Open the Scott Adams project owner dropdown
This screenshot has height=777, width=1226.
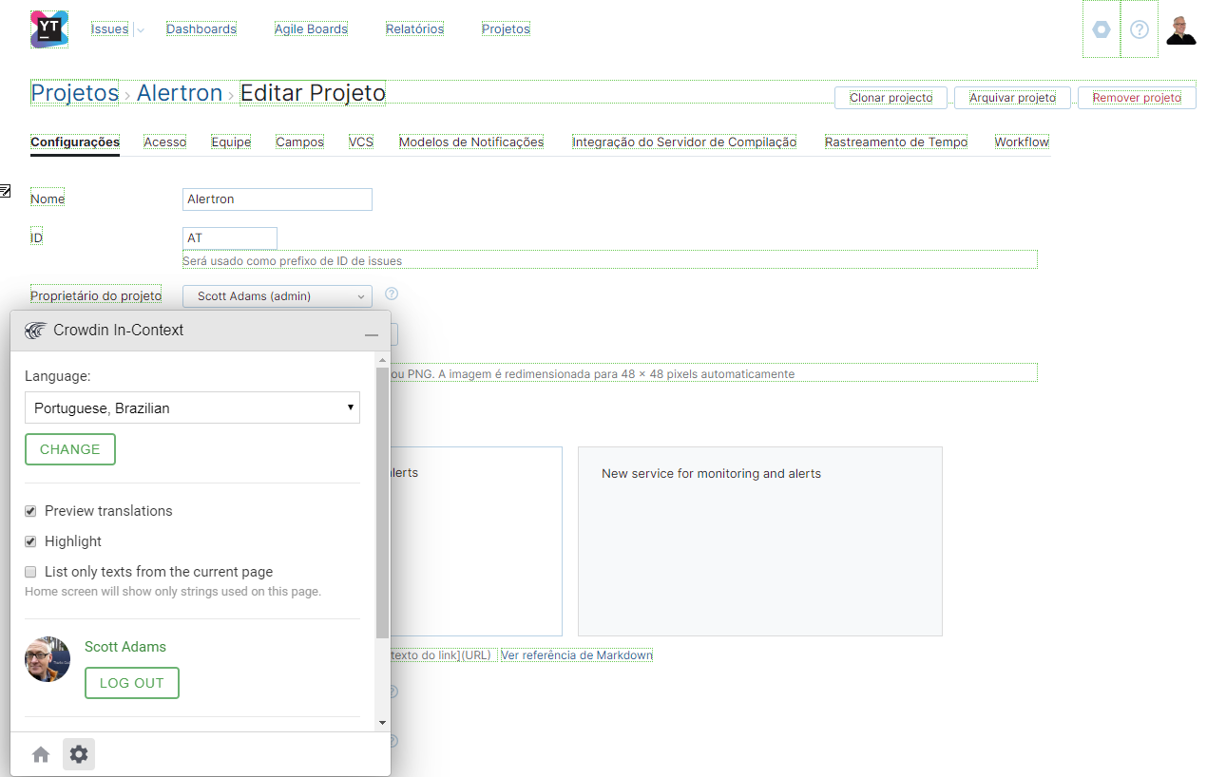click(277, 295)
